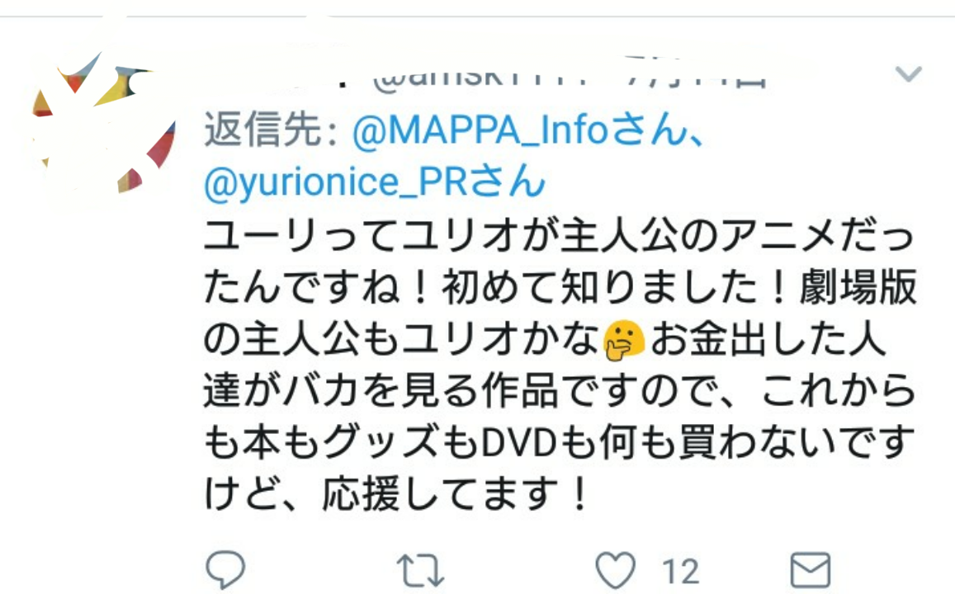Click the 返信先 reply-to label

(x=271, y=130)
